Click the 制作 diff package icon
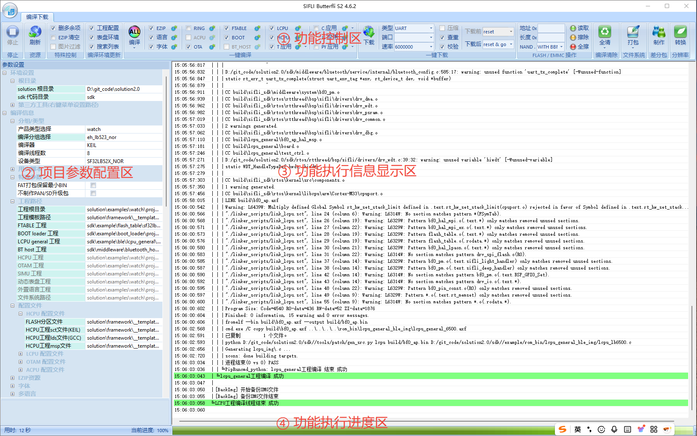Image resolution: width=697 pixels, height=436 pixels. pos(659,32)
